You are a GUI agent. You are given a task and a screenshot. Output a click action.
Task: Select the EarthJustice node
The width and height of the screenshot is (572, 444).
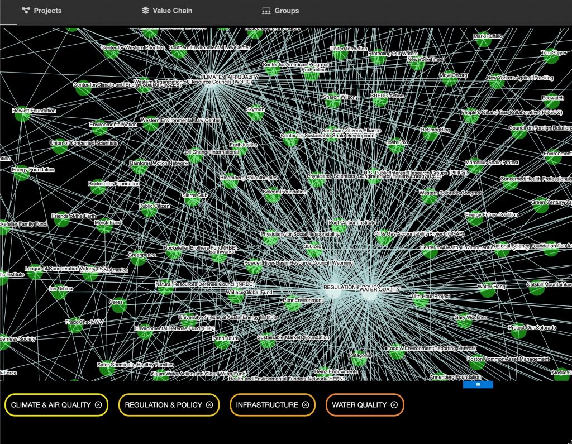point(240,149)
